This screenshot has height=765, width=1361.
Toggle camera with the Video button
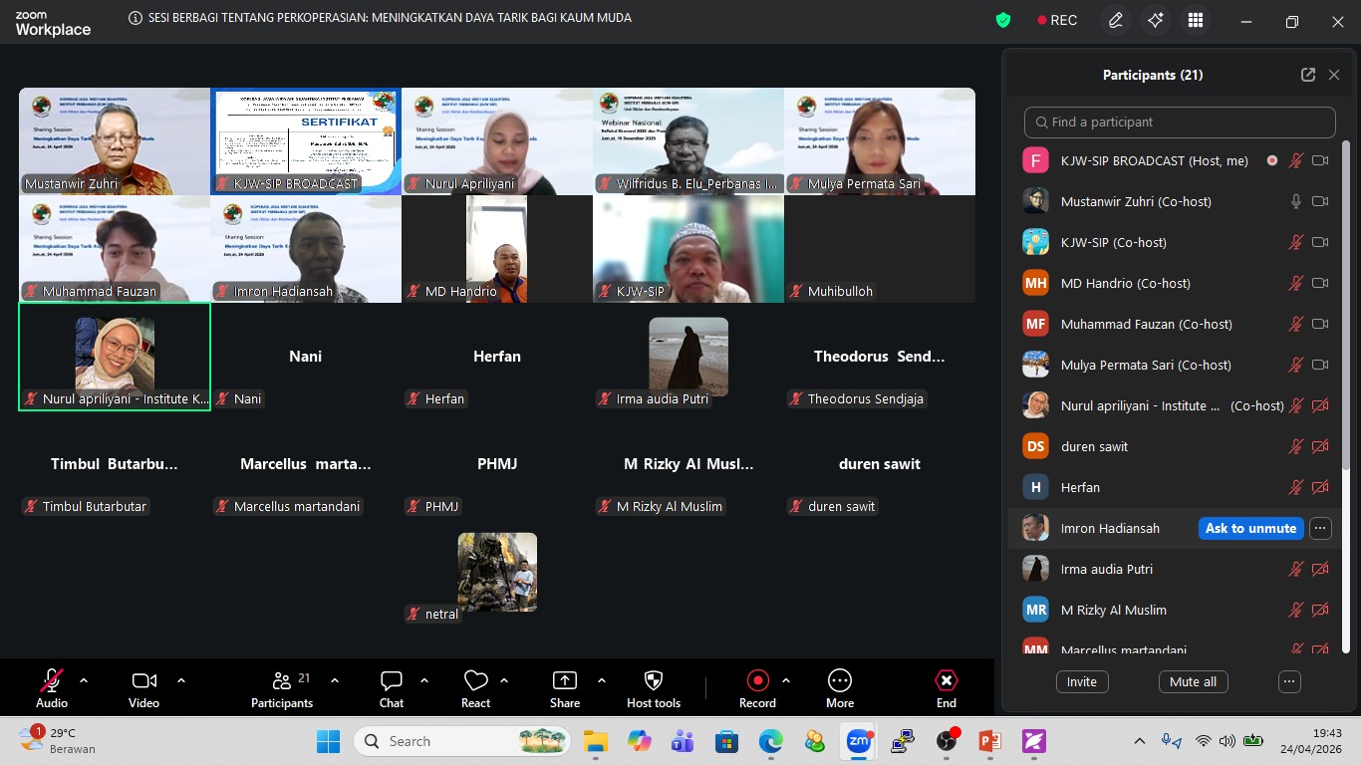click(144, 688)
